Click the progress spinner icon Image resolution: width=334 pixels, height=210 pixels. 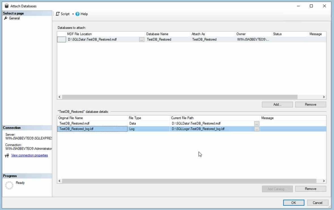[9, 185]
